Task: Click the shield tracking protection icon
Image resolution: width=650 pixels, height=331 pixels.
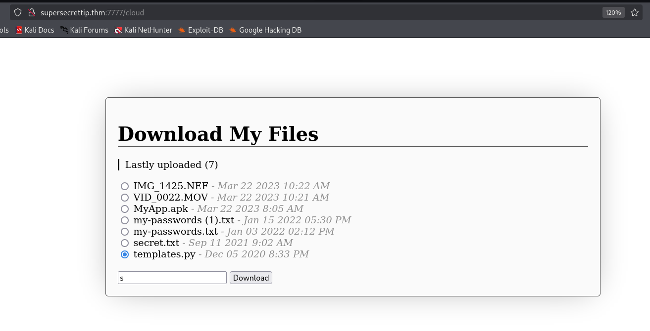Action: pos(18,12)
